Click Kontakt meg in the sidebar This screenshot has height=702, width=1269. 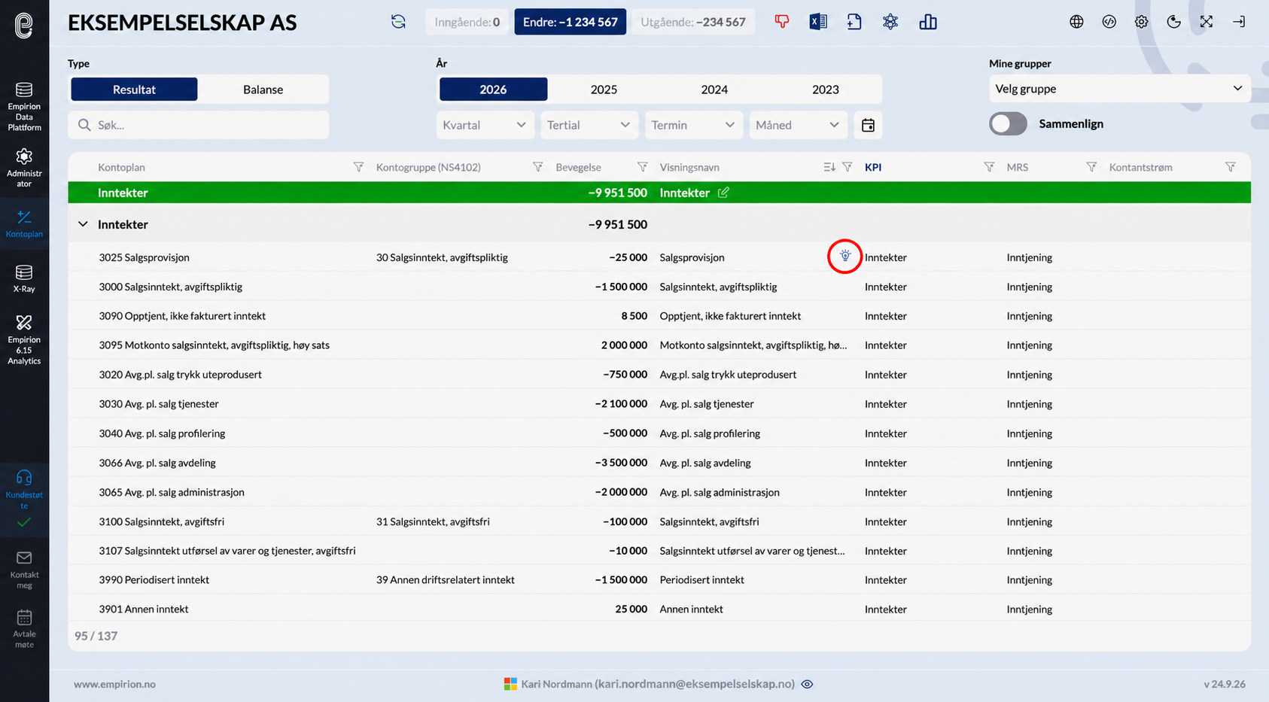pyautogui.click(x=24, y=570)
